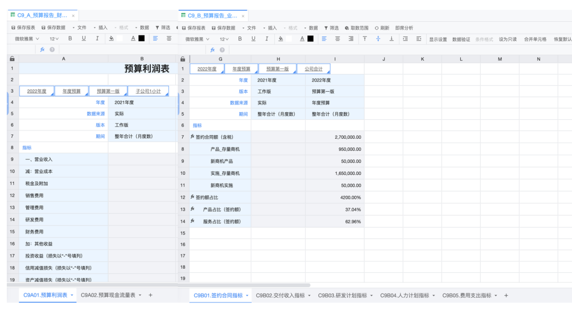Click help question icon in right formula bar
Viewport: 572px width, 311px height.
[222, 50]
